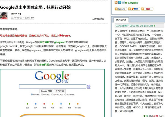Open the 什么是订阅? link
Screen dimensions: 165x117
click(x=132, y=3)
